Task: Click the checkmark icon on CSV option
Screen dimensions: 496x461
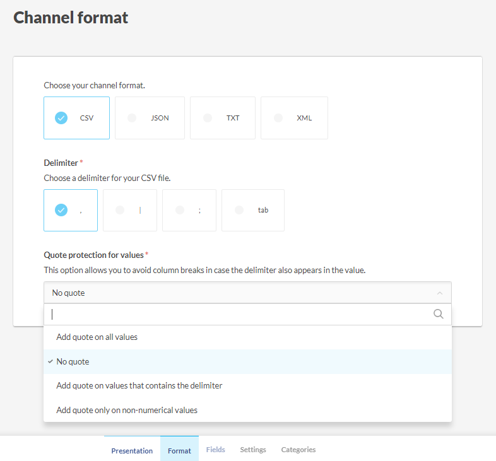Action: click(61, 118)
